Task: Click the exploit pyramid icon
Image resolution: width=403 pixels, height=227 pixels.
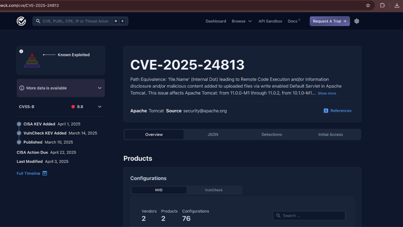Action: [32, 61]
